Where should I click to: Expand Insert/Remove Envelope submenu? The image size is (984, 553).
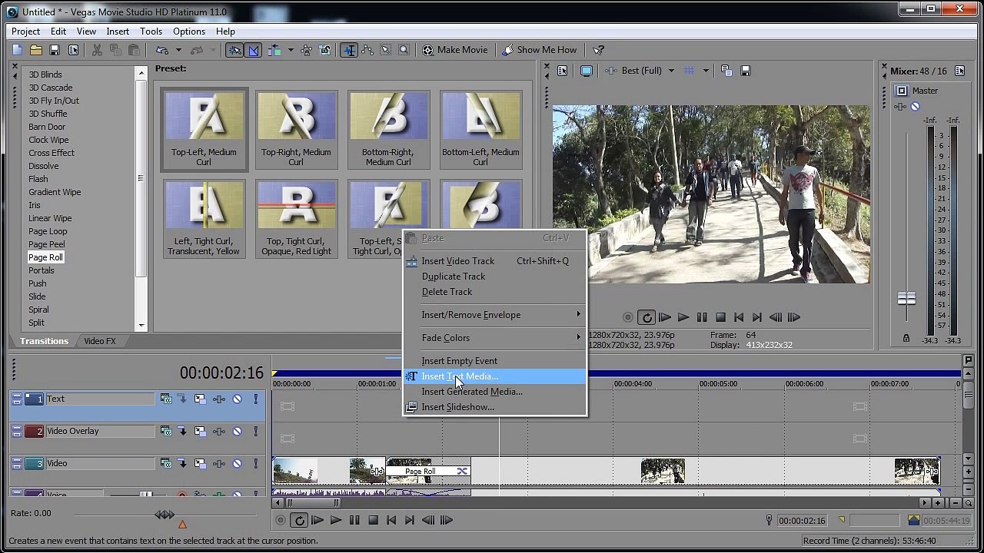point(495,315)
